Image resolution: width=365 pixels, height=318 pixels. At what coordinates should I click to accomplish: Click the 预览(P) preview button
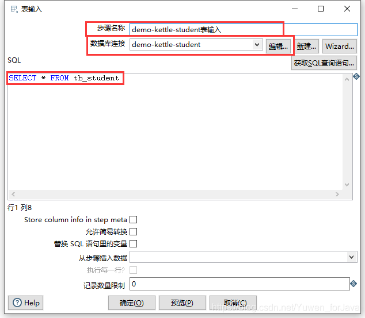182,303
